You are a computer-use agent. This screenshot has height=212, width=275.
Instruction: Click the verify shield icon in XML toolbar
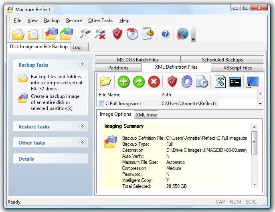[x=172, y=82]
